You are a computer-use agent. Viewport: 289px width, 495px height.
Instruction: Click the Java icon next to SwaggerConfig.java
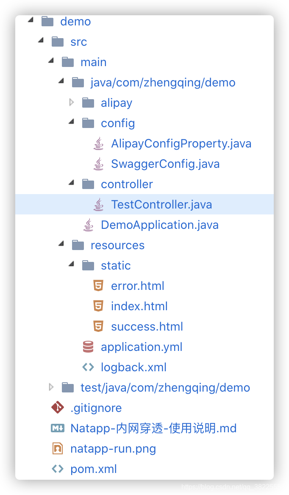pos(98,164)
